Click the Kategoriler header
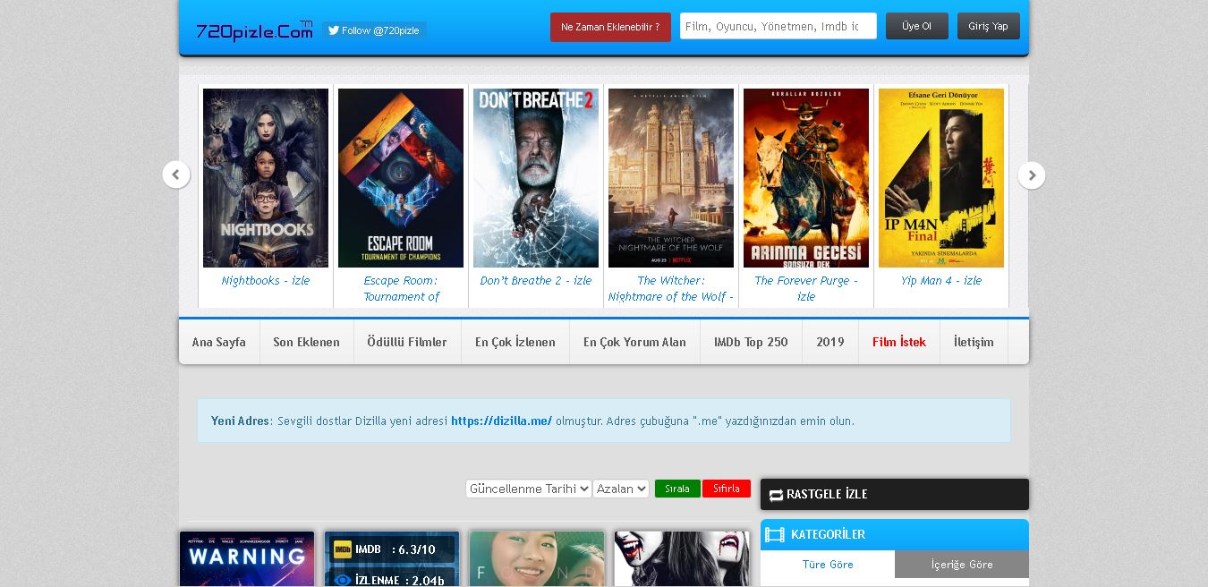This screenshot has height=587, width=1208. (x=895, y=534)
